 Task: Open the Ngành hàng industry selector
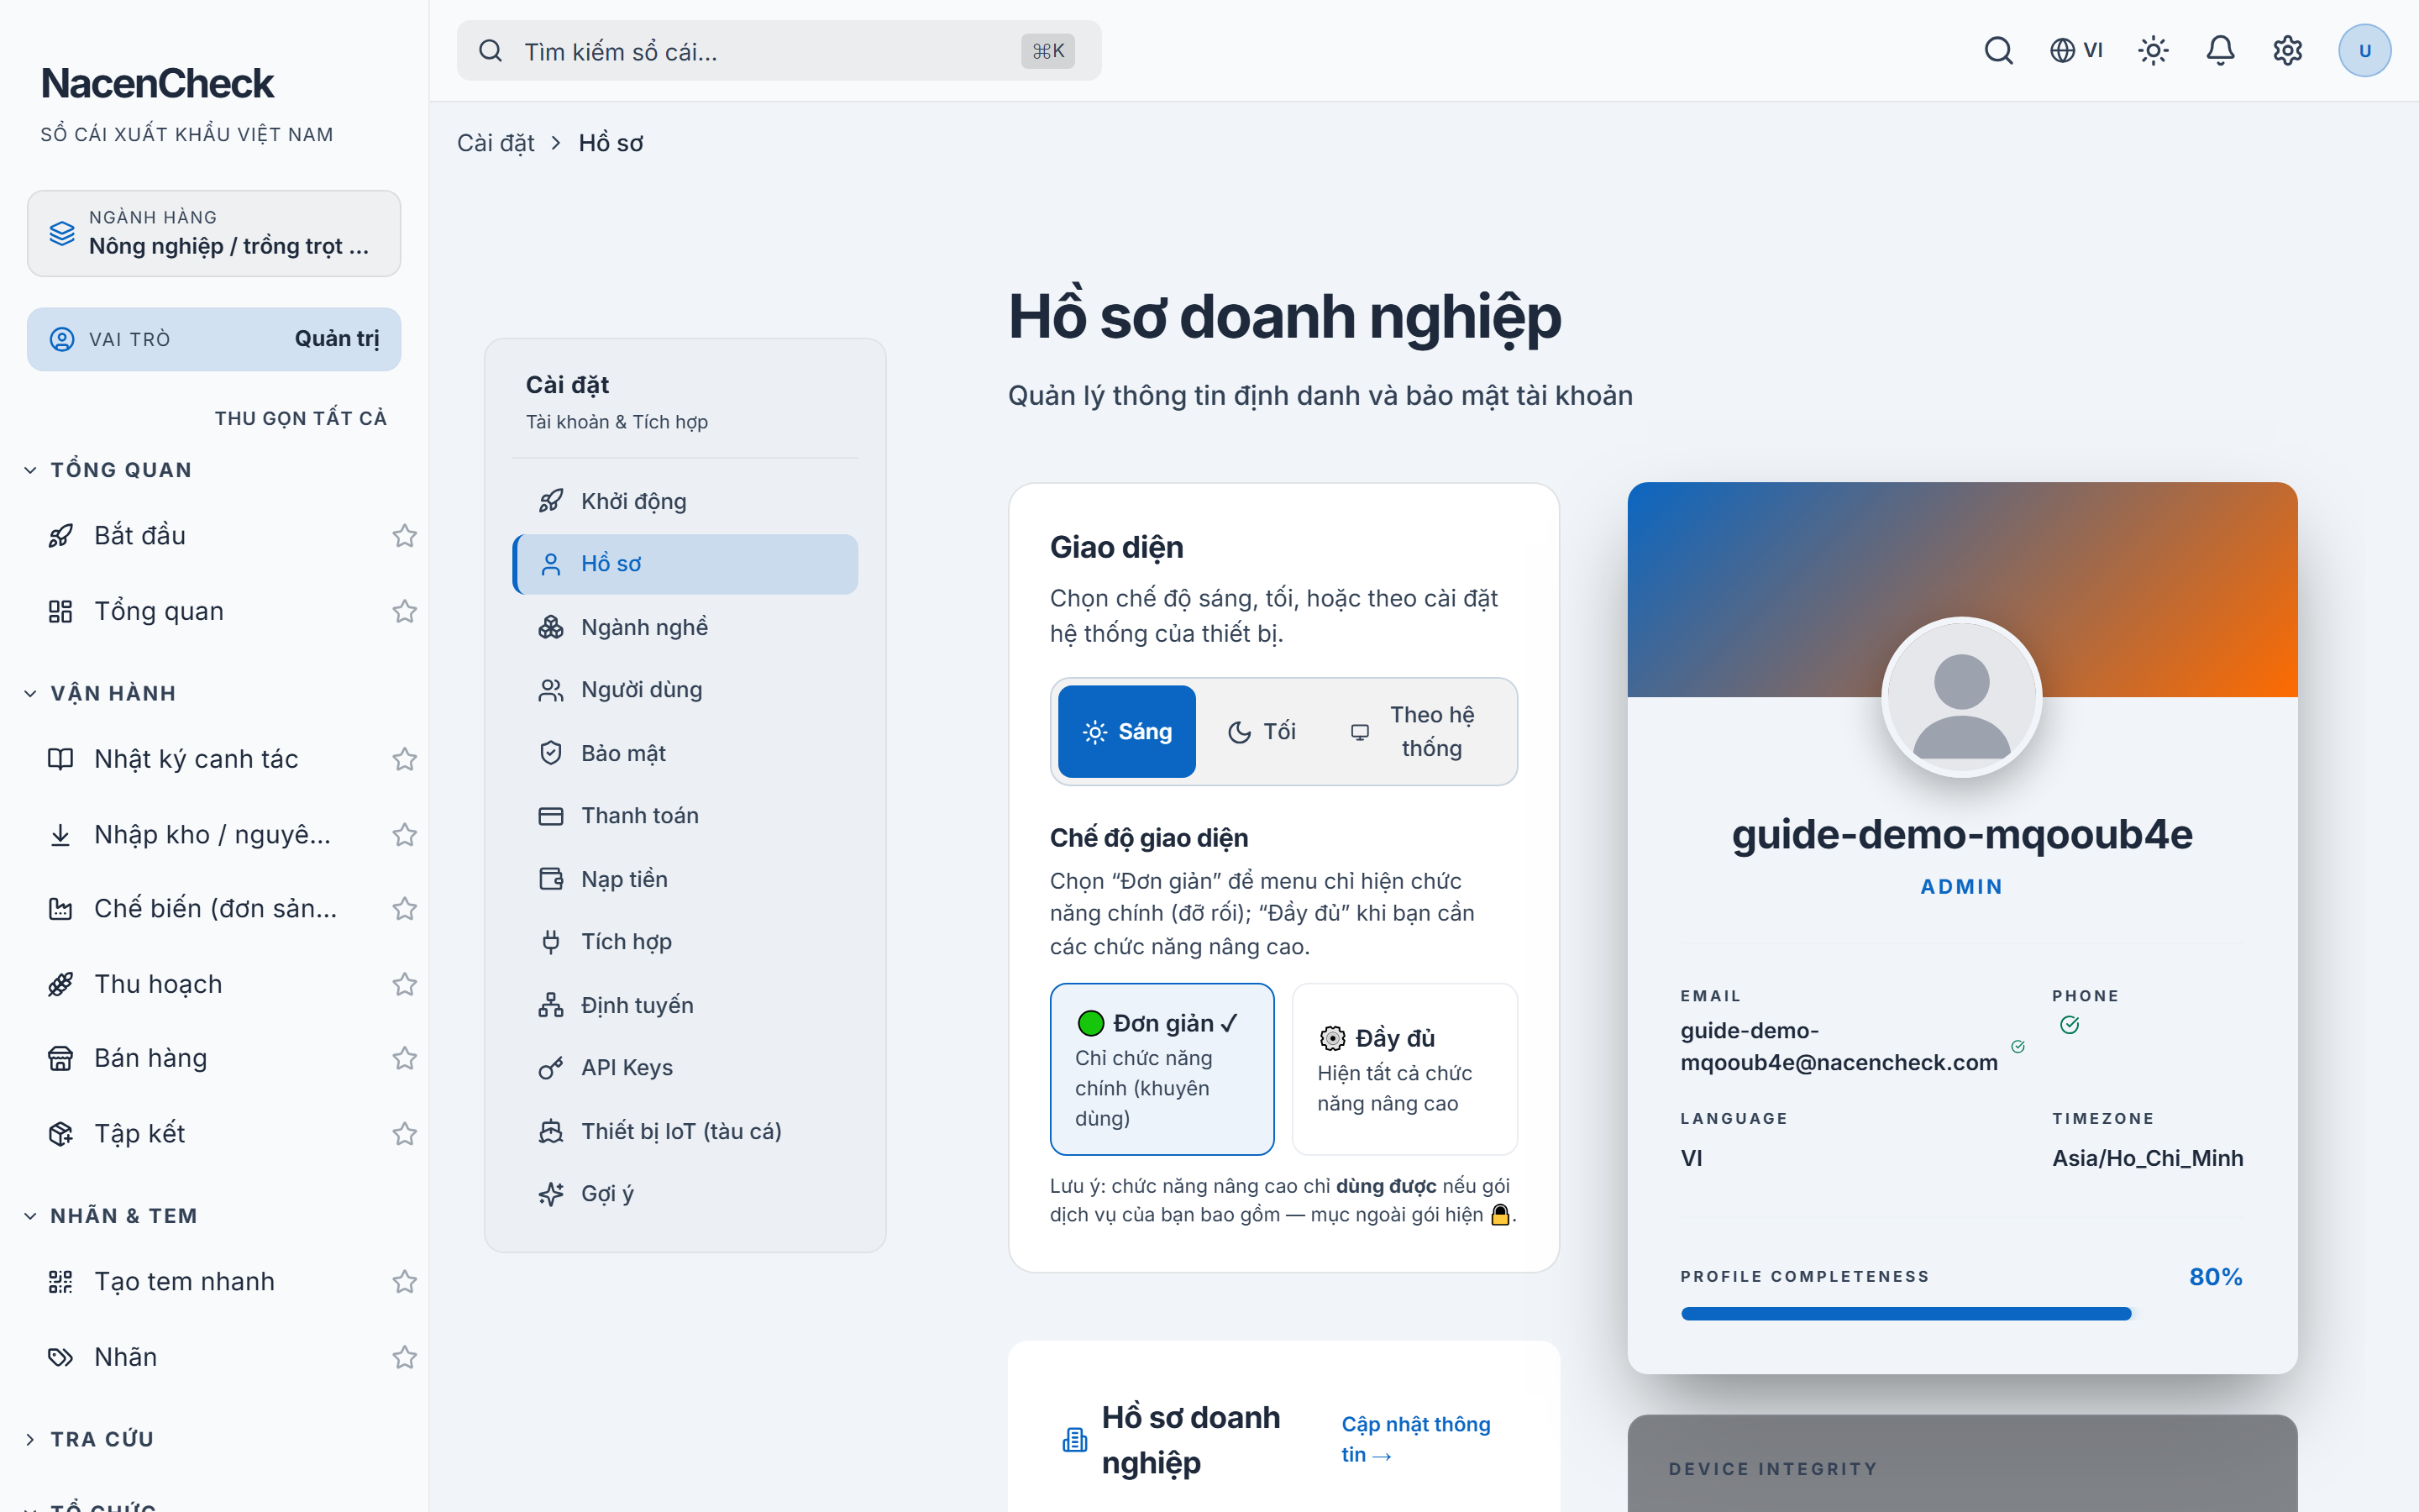pyautogui.click(x=214, y=233)
